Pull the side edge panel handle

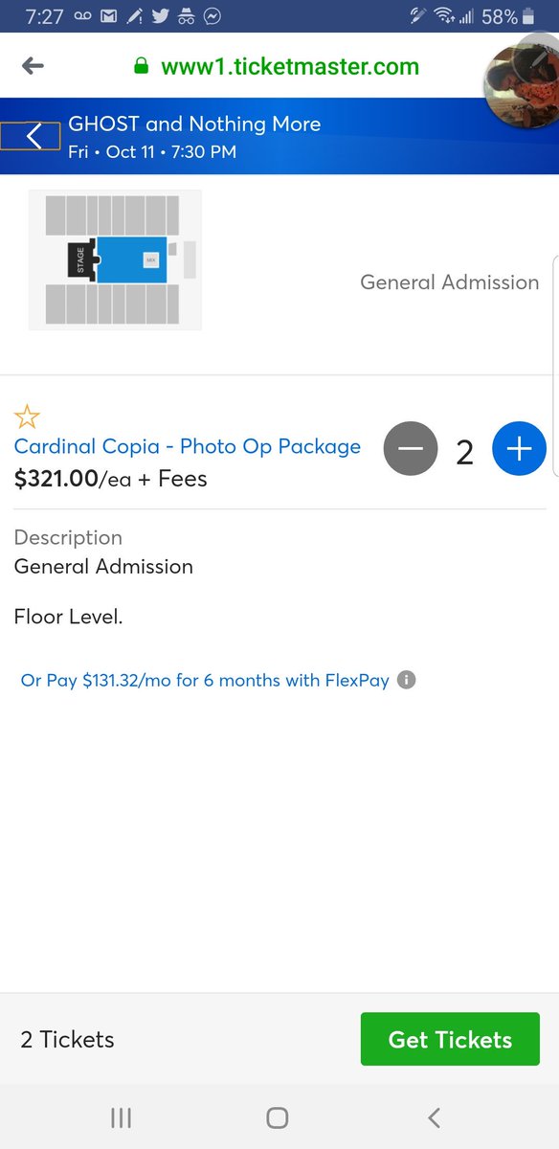[554, 367]
